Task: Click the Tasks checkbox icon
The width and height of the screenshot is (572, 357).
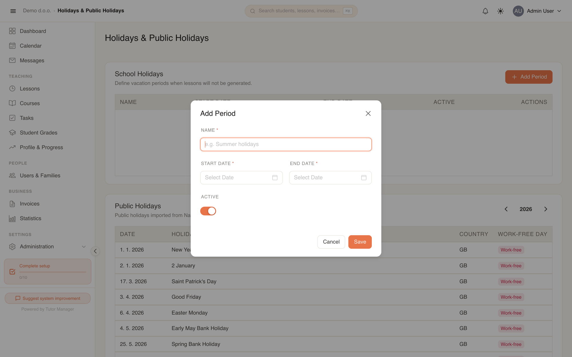Action: click(x=12, y=118)
